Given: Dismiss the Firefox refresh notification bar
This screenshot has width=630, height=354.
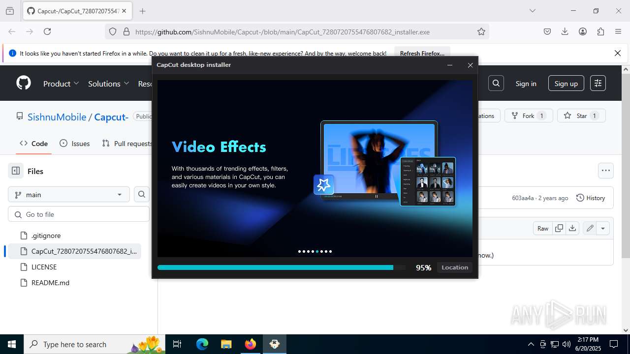Looking at the screenshot, I should [x=618, y=53].
